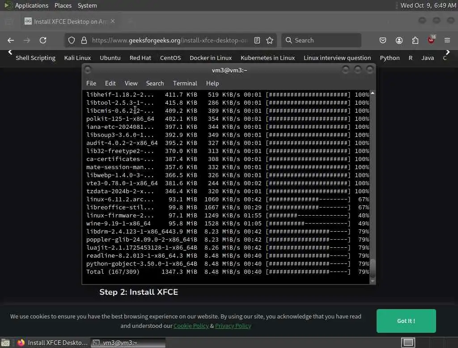Click the Firefox entry in bottom taskbar
Viewport: 458px width, 348px height.
[x=52, y=343]
